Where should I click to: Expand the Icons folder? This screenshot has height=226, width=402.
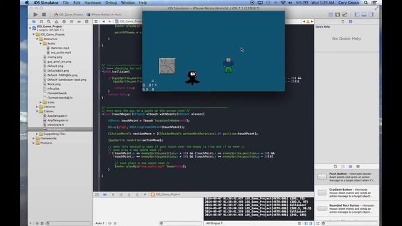[40, 102]
